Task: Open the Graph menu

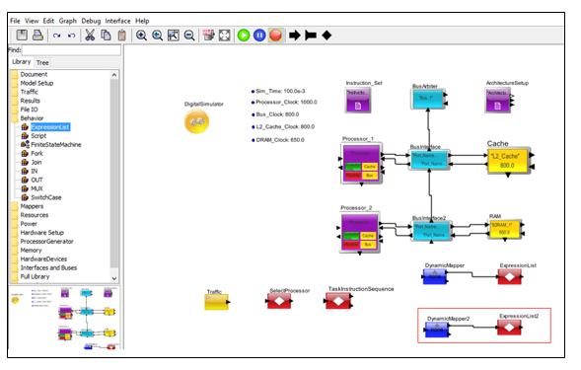Action: coord(68,21)
